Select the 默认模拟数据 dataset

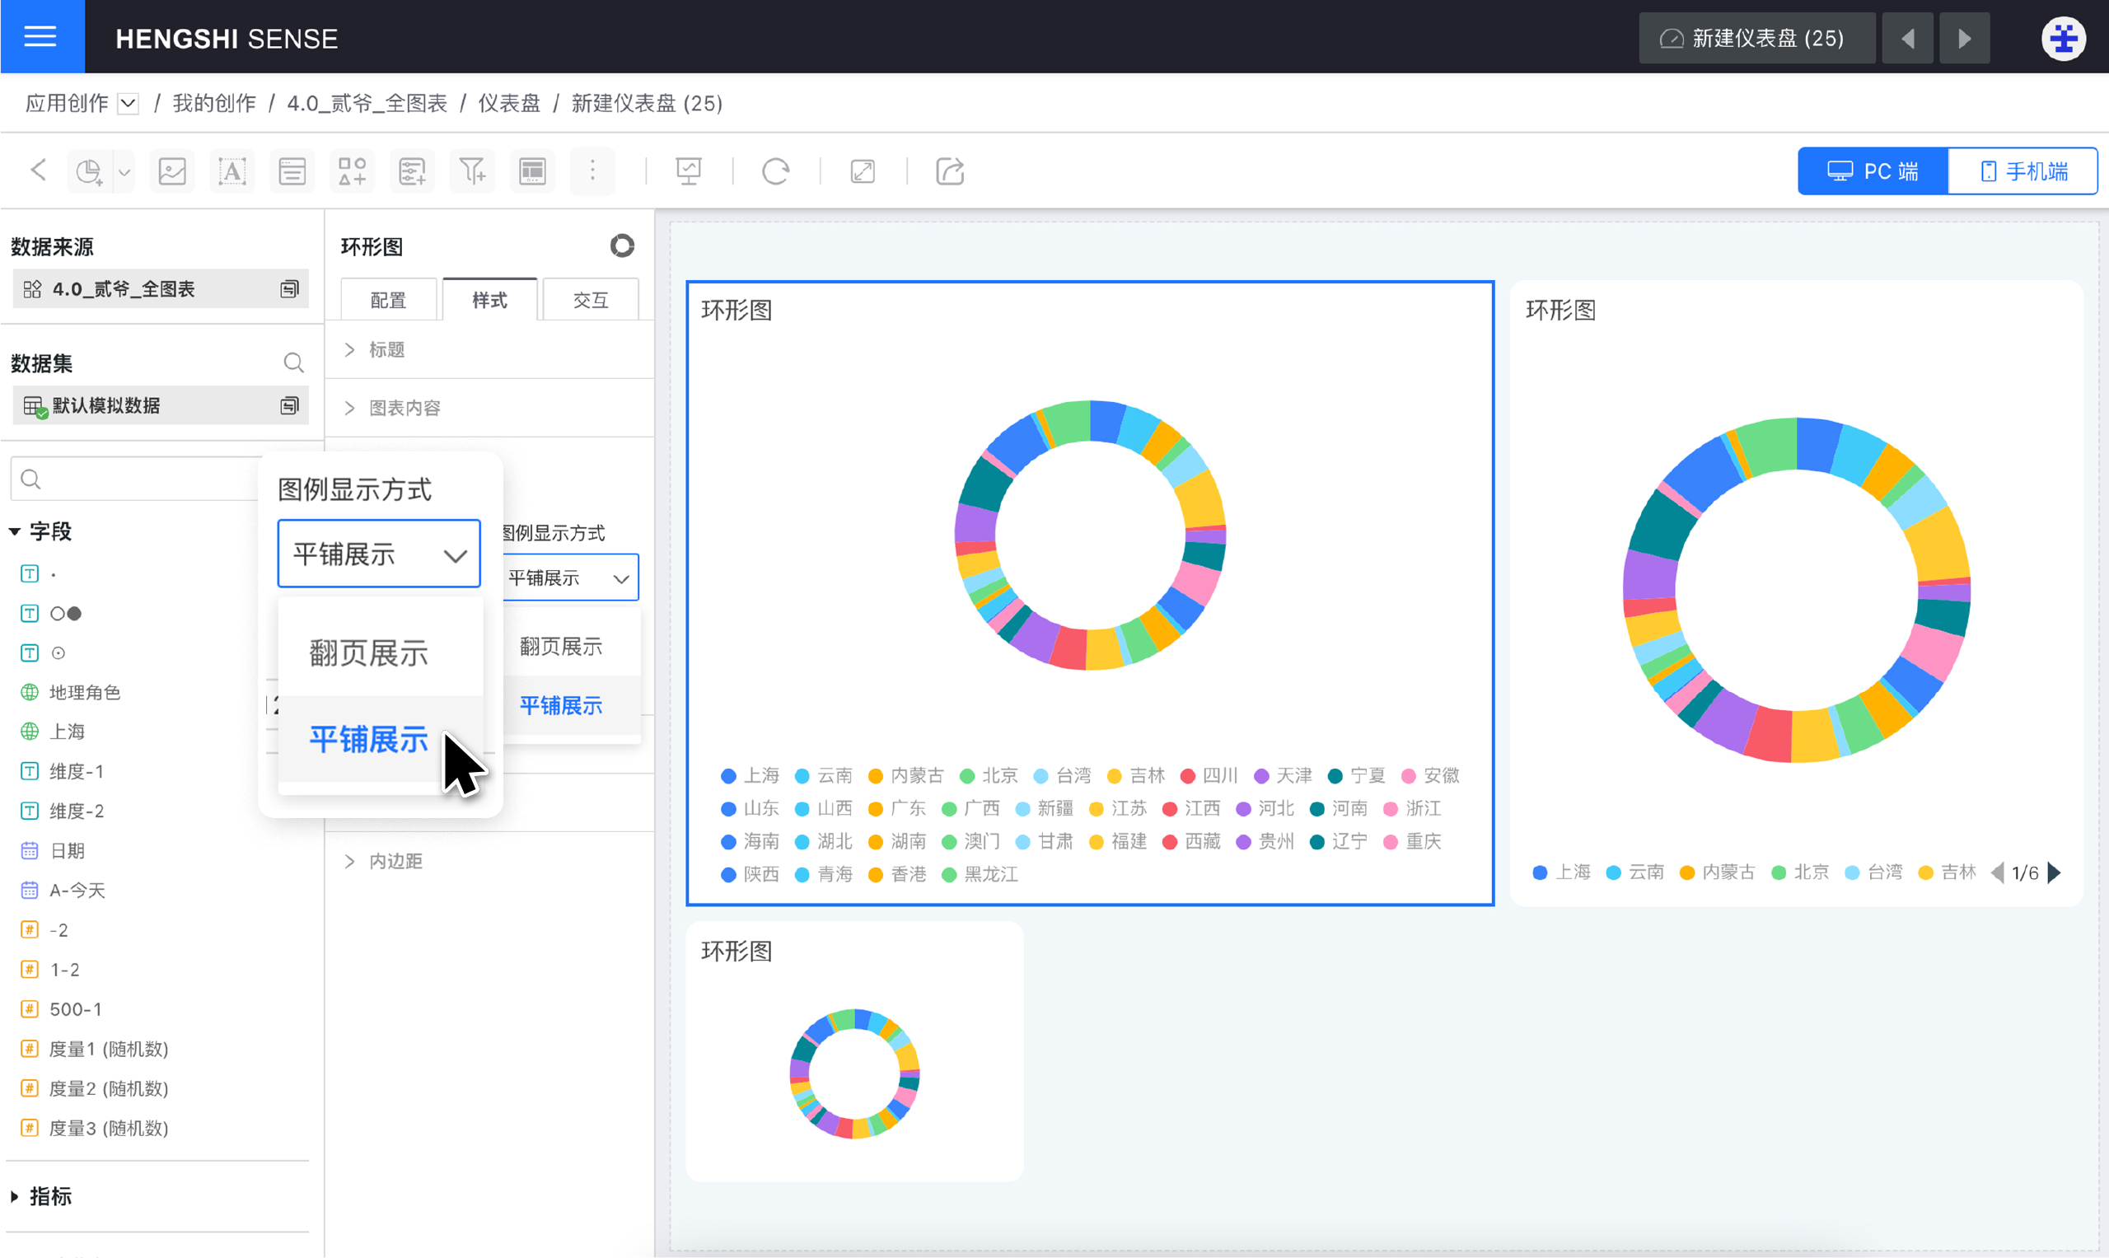click(x=160, y=405)
